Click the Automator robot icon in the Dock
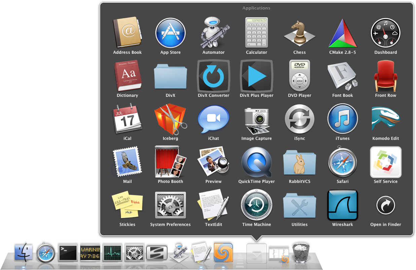The image size is (416, 270). tap(179, 253)
